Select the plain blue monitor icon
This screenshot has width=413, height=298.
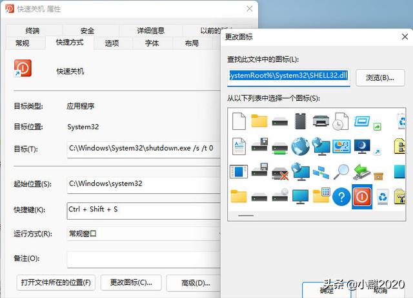300,197
